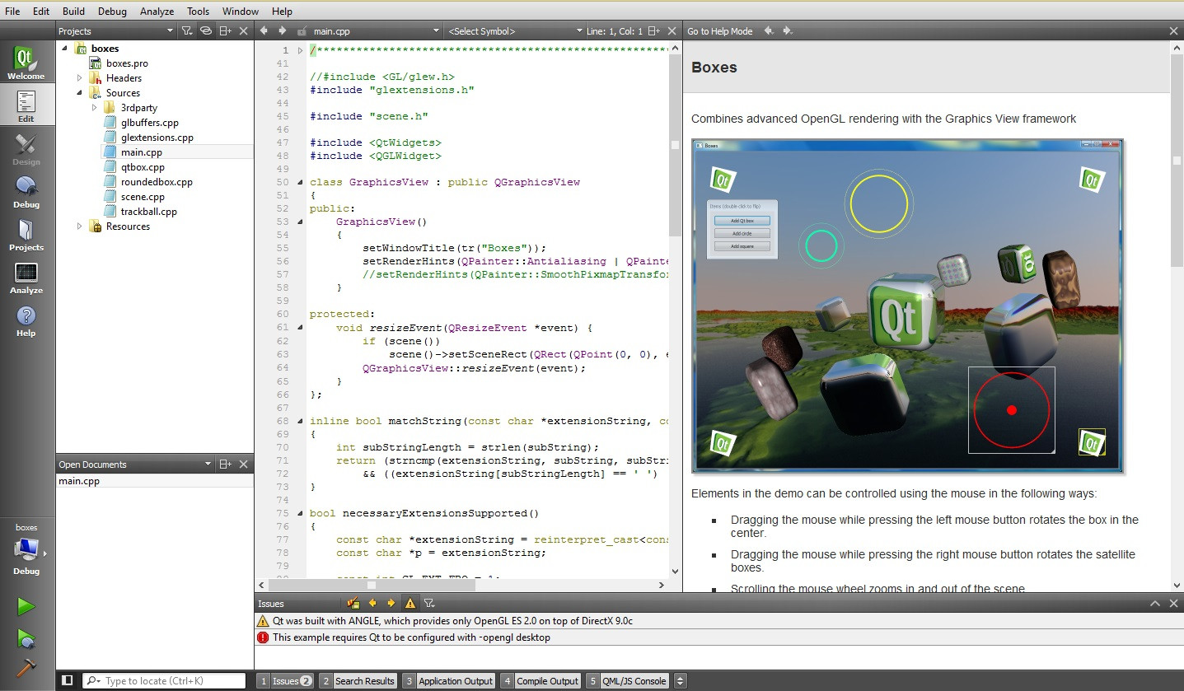
Task: Open the Debug menu
Action: (x=112, y=12)
